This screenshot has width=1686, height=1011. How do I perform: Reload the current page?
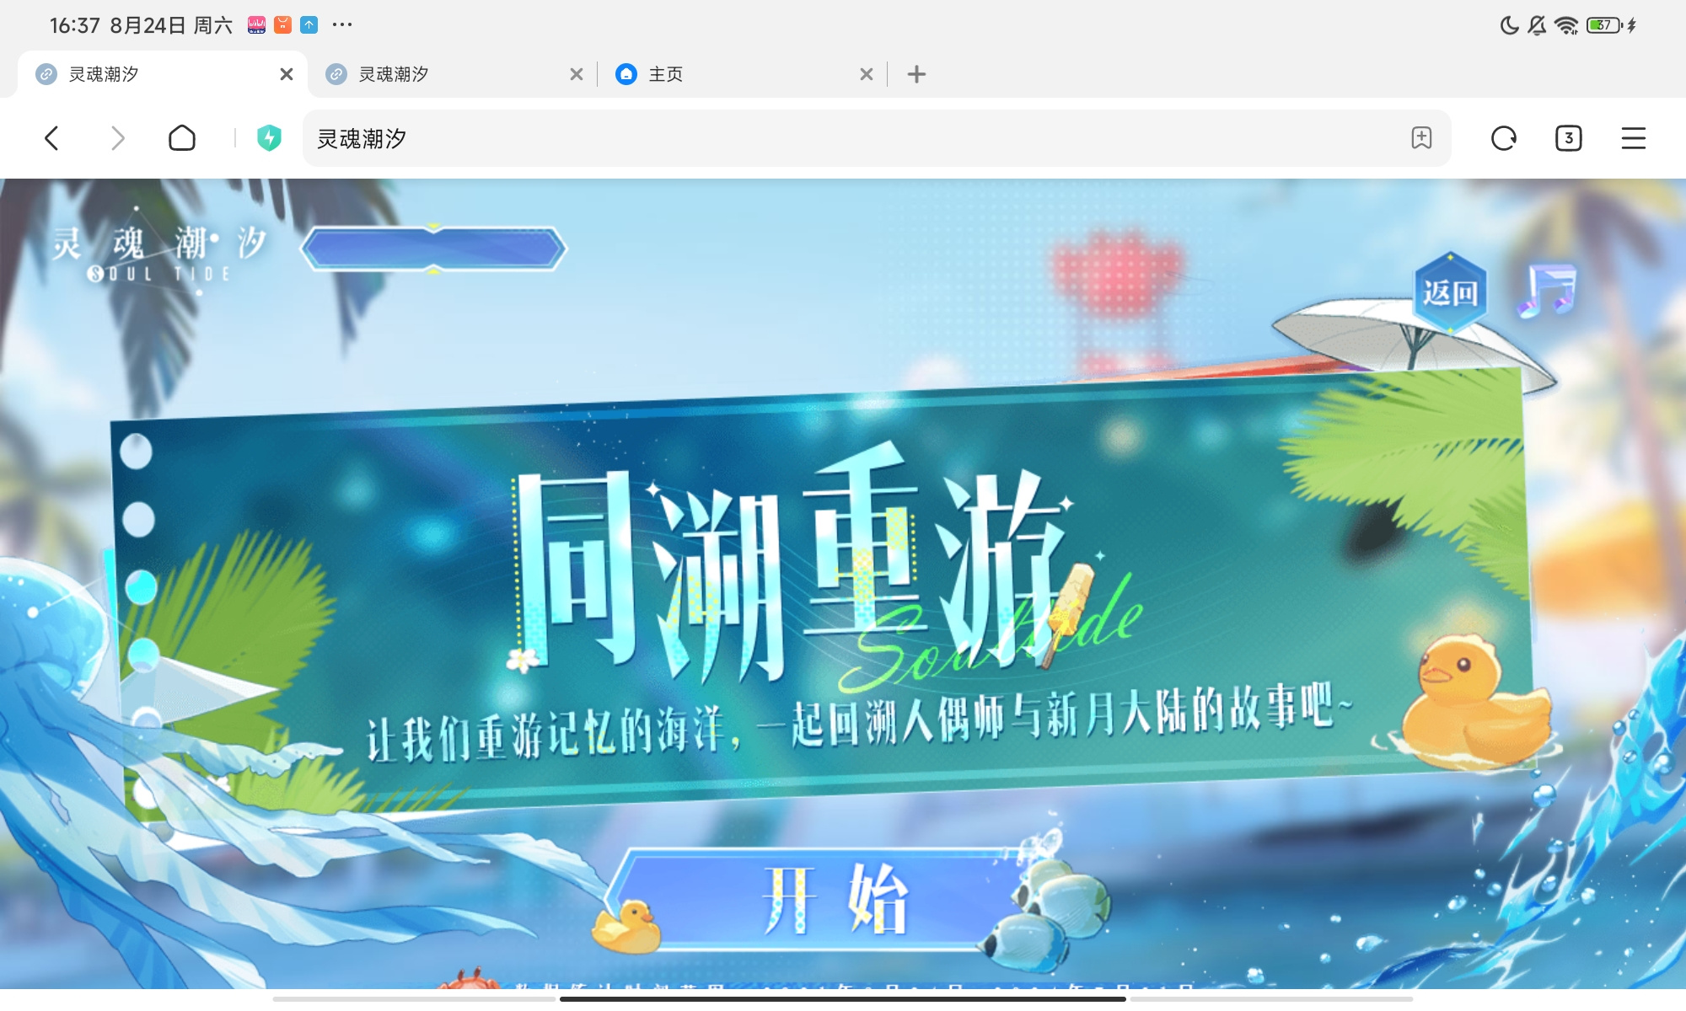[x=1504, y=138]
